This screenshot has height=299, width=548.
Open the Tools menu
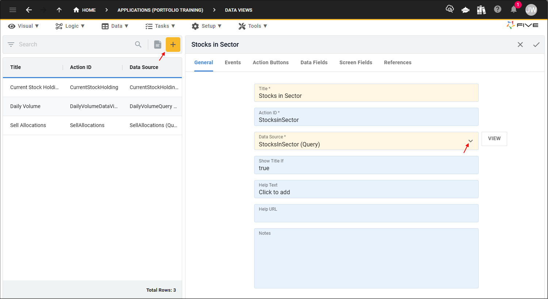click(253, 26)
